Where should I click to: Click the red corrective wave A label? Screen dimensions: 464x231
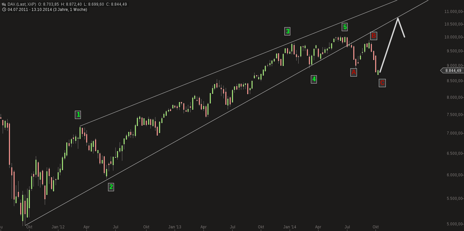coord(354,72)
